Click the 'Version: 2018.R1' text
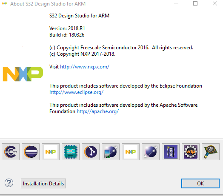The width and height of the screenshot is (223, 196). (x=67, y=28)
